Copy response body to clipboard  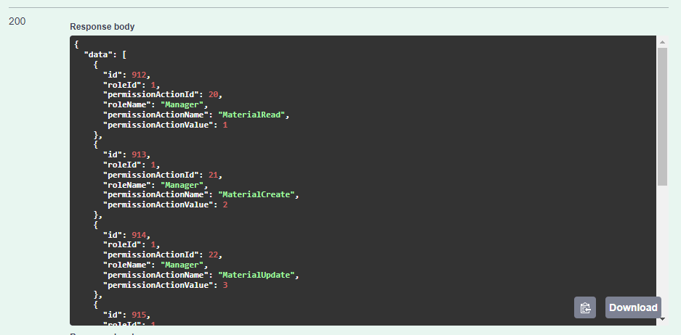(585, 307)
